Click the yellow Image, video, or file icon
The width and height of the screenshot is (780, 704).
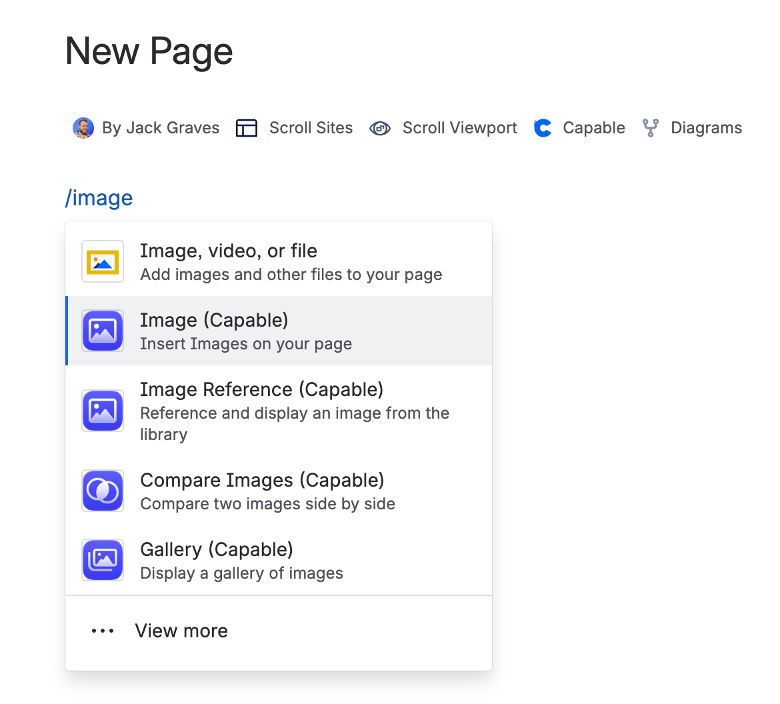[103, 261]
